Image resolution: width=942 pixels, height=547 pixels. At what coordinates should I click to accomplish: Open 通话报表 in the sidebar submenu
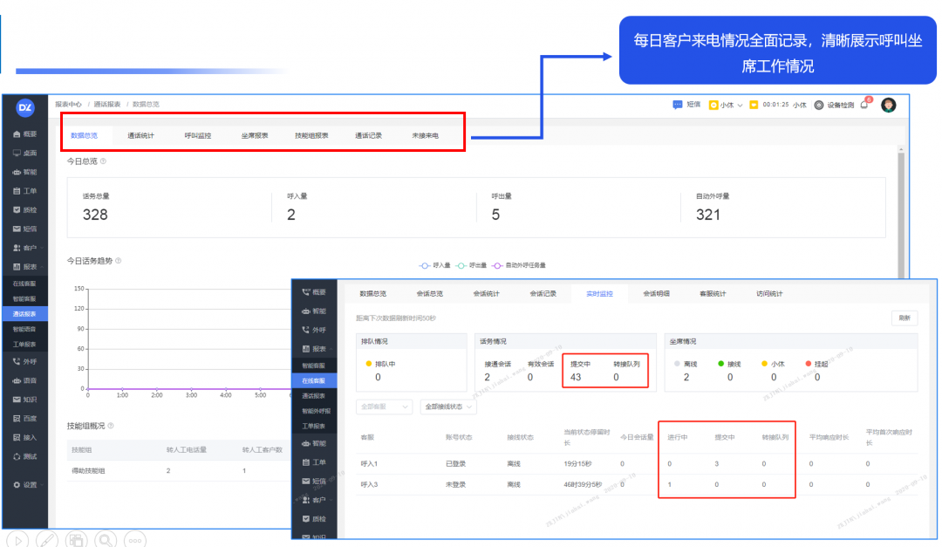tap(24, 314)
